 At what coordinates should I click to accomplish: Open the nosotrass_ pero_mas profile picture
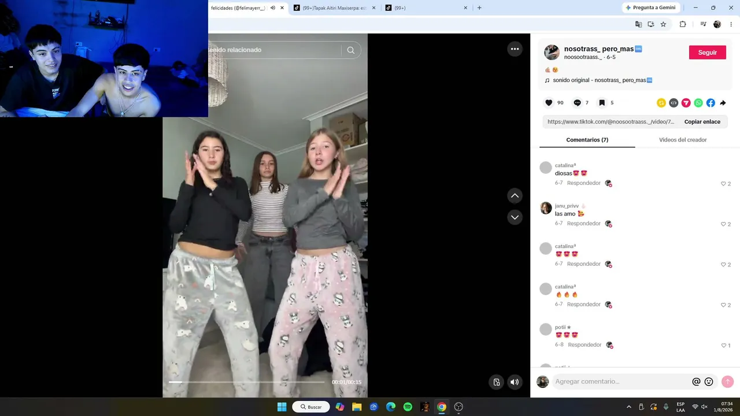552,52
